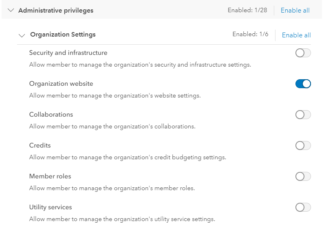The width and height of the screenshot is (324, 230).
Task: Click the Enabled: 1/6 counter
Action: 250,34
